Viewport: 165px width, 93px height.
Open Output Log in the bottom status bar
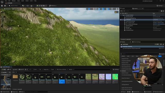(14, 92)
